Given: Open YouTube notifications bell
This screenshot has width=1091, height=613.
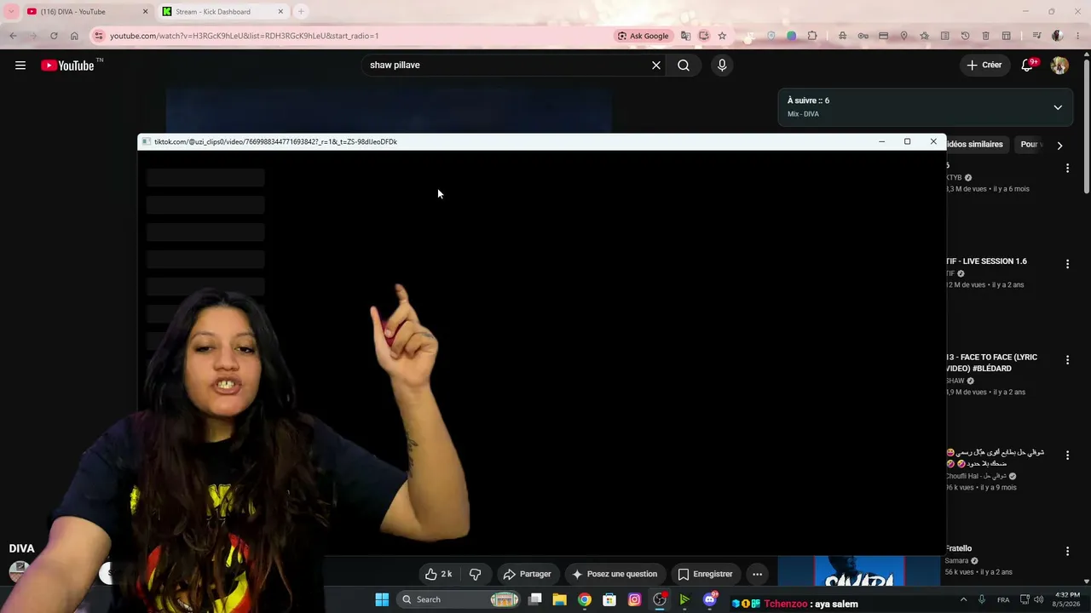Looking at the screenshot, I should [1028, 66].
